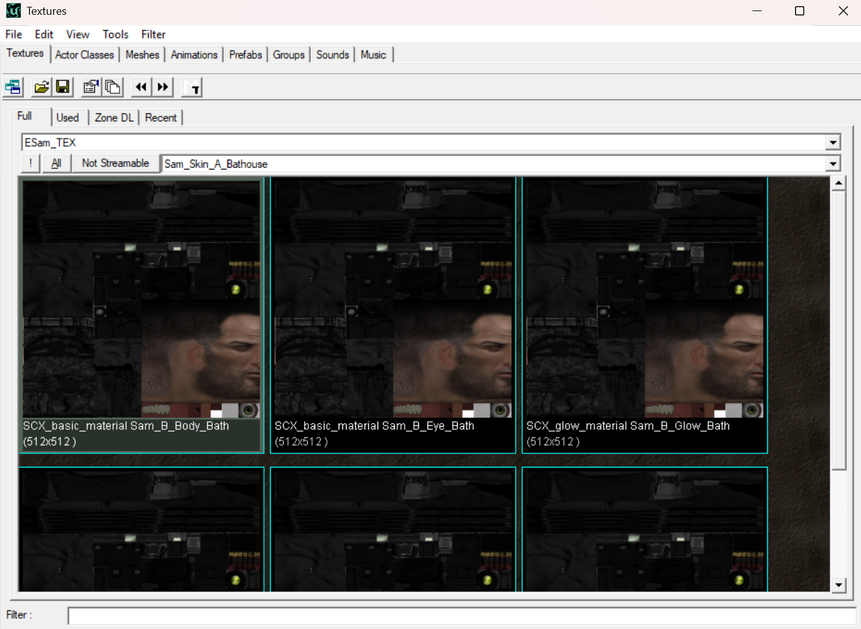
Task: Click the texture list scroll-down arrow
Action: [838, 585]
